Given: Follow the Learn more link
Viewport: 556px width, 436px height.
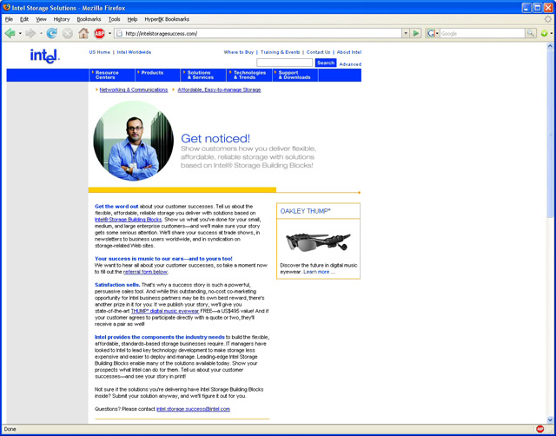Looking at the screenshot, I should (316, 272).
